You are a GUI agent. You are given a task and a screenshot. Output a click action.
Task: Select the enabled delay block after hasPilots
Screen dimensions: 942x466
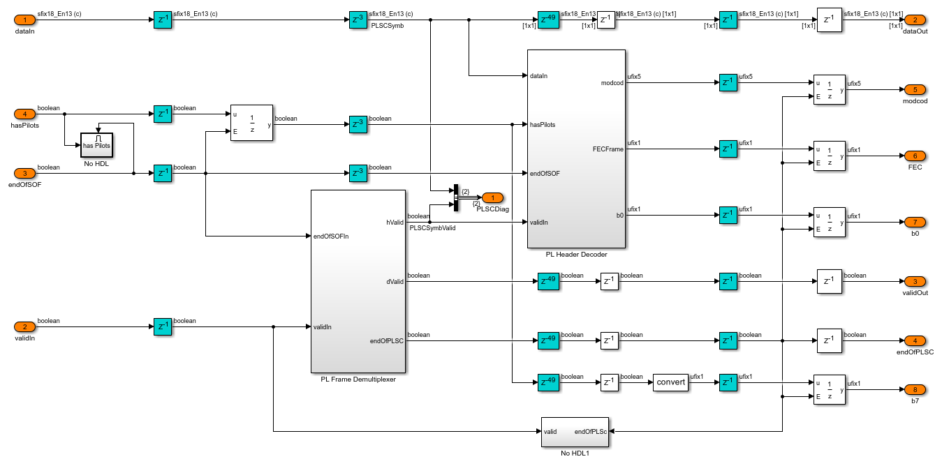coord(251,123)
